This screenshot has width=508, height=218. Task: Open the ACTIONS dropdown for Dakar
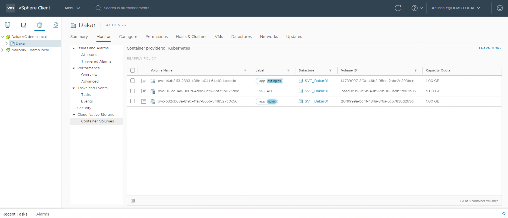click(x=116, y=25)
